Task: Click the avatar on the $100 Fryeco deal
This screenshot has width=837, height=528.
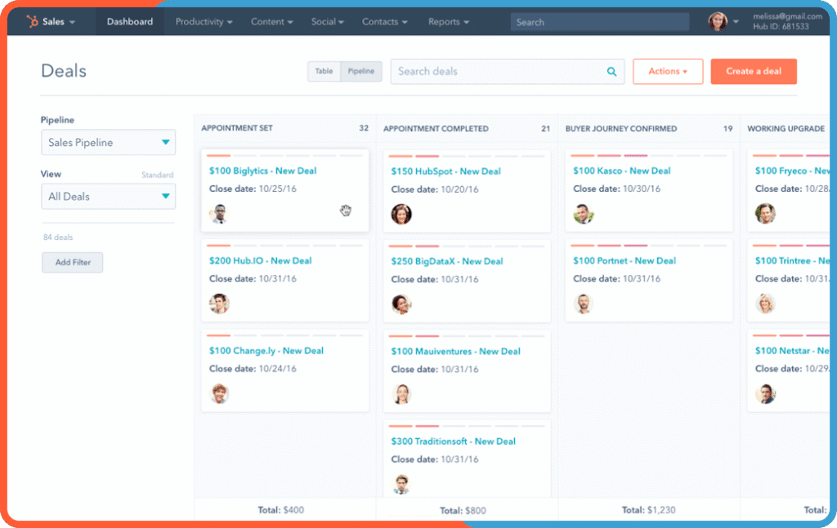Action: pos(765,215)
